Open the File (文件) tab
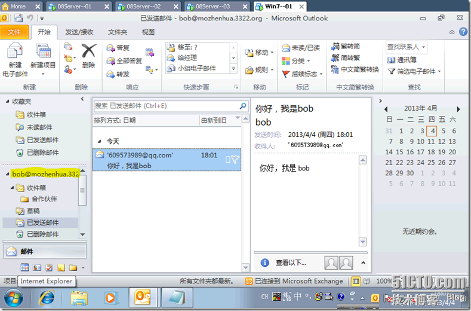 point(14,32)
